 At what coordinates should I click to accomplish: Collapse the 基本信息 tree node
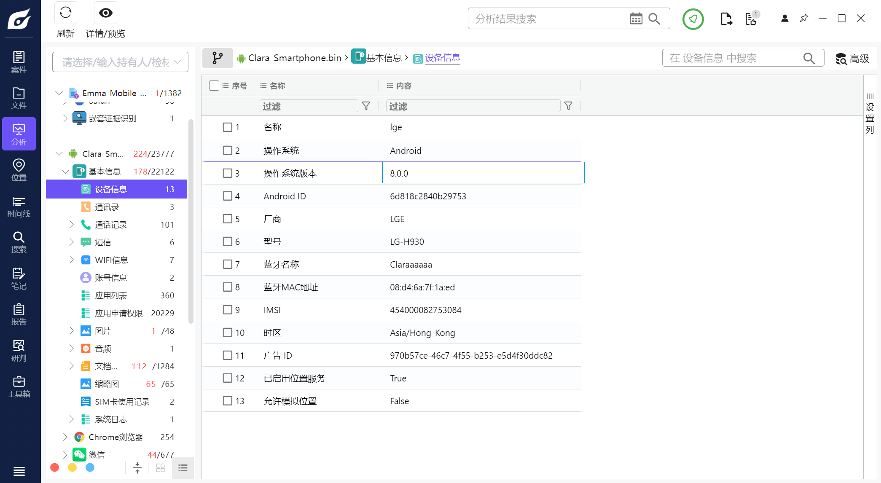(x=65, y=172)
